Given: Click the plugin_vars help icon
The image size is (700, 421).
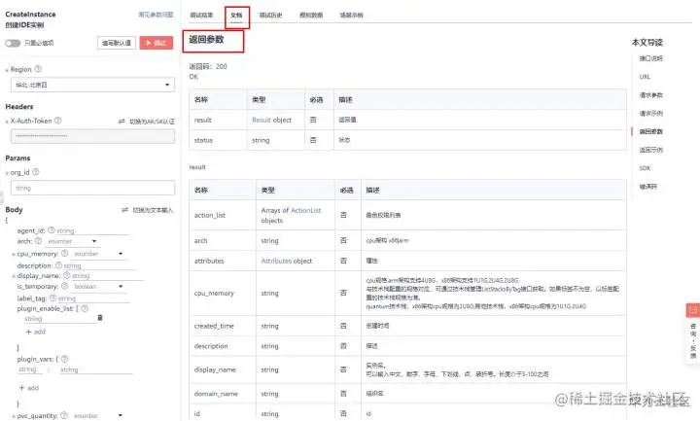Looking at the screenshot, I should click(64, 359).
